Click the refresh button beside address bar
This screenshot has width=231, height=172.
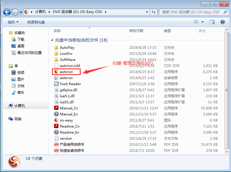[154, 12]
